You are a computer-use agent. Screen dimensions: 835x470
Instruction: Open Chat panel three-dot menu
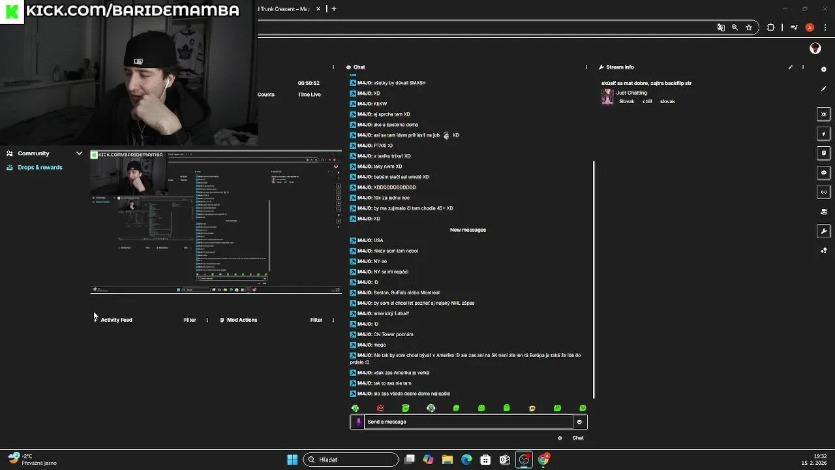coord(586,67)
